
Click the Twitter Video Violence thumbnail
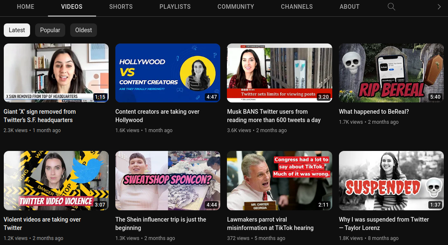point(56,180)
